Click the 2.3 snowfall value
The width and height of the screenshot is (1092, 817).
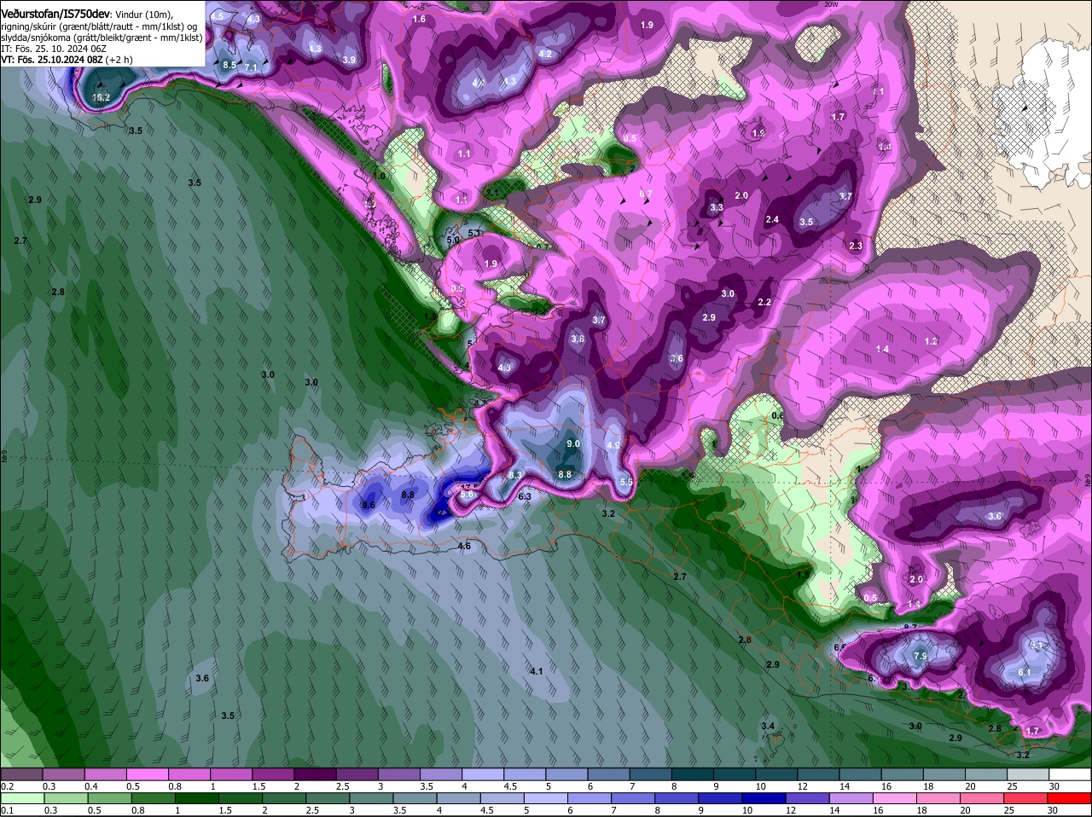coord(856,246)
